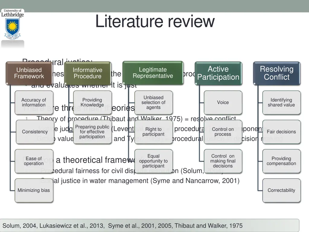Viewport: 309px width, 232px height.
Task: Click 'a theoretical framework' heading text
Action: 100,160
